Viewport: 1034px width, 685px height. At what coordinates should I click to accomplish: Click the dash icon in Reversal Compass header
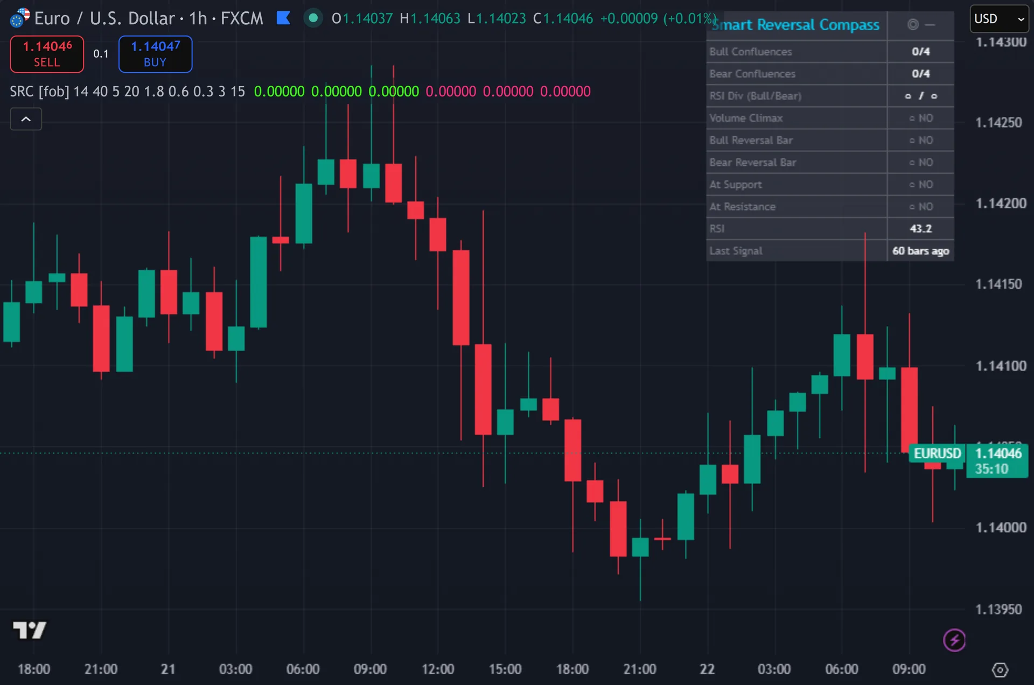coord(930,25)
